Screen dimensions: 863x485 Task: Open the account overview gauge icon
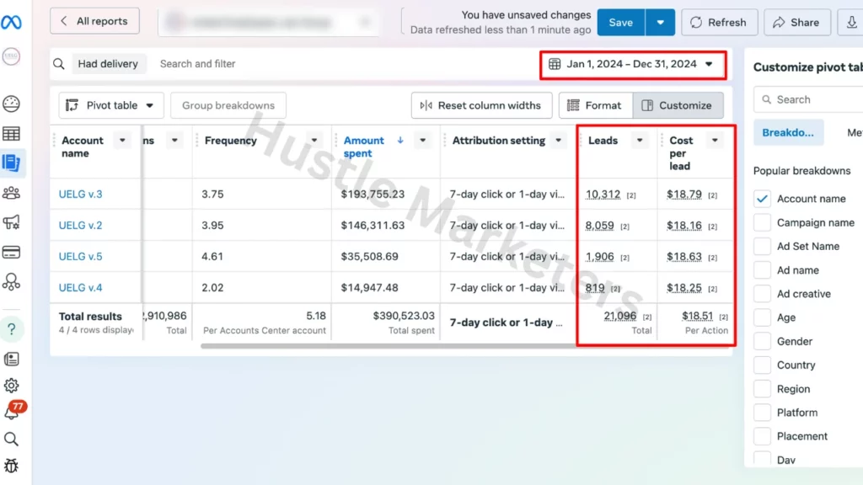12,104
